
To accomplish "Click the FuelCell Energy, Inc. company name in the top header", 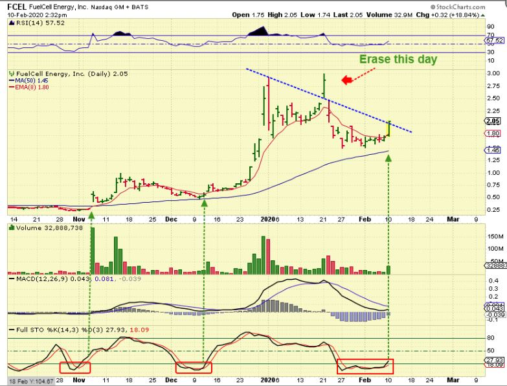I will (x=58, y=7).
